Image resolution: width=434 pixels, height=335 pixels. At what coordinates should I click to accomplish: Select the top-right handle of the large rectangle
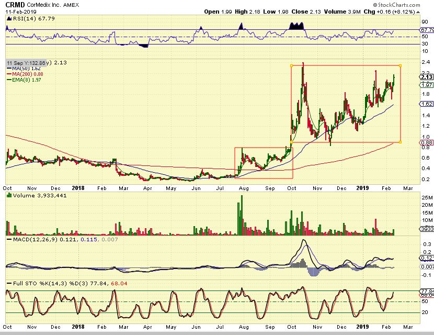pyautogui.click(x=401, y=65)
